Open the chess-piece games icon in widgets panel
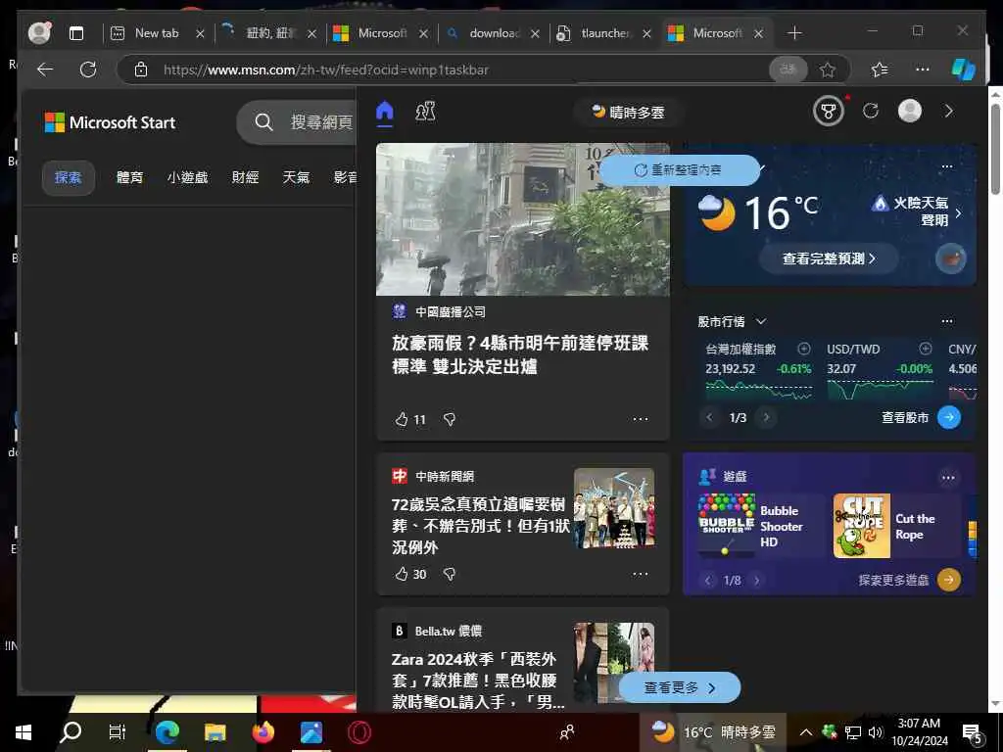The image size is (1003, 752). [x=425, y=112]
